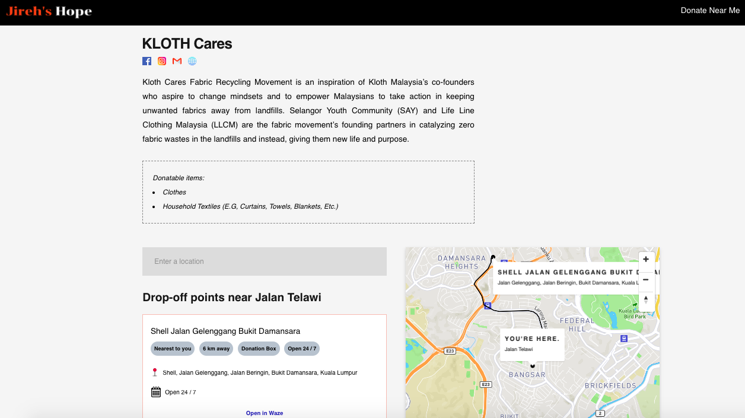This screenshot has height=418, width=745.
Task: Click the Jireh's Hope logo
Action: [x=49, y=11]
